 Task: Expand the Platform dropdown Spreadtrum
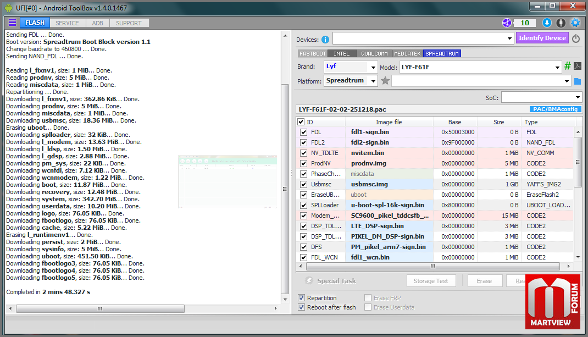pos(373,81)
